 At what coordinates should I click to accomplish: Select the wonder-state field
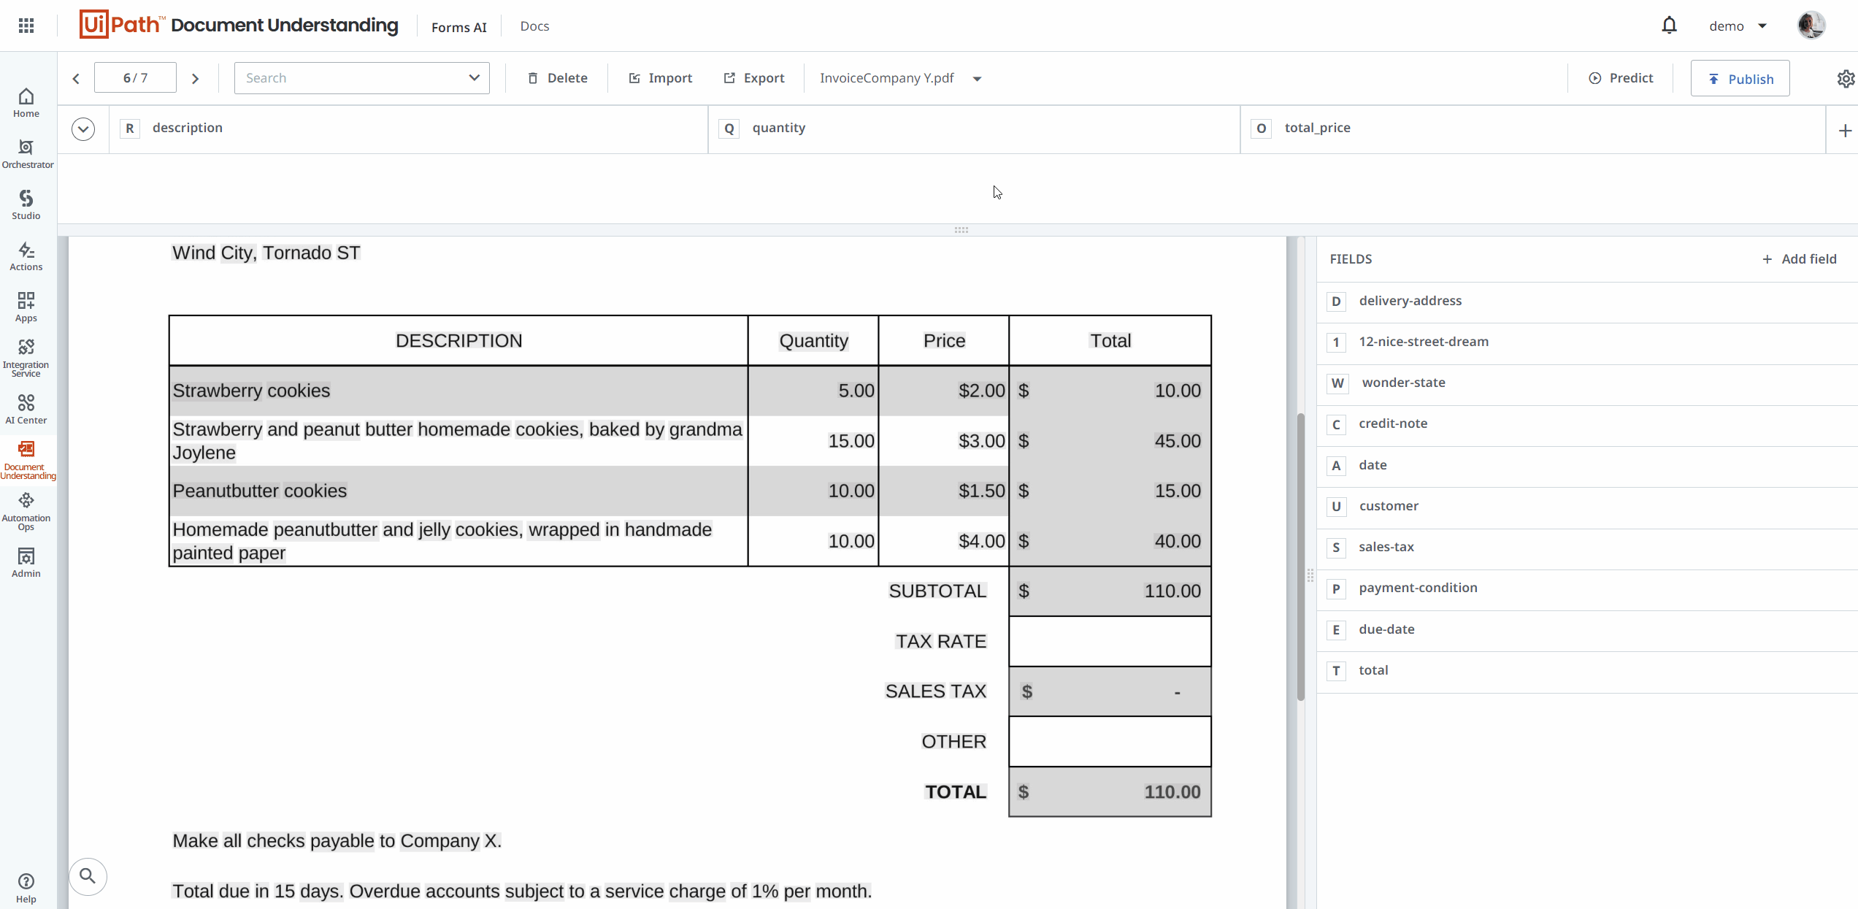click(x=1588, y=383)
